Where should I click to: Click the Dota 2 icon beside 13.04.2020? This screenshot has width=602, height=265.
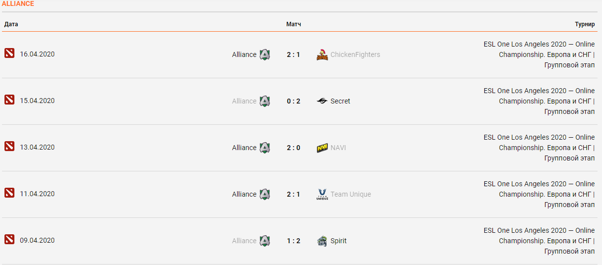tap(9, 147)
